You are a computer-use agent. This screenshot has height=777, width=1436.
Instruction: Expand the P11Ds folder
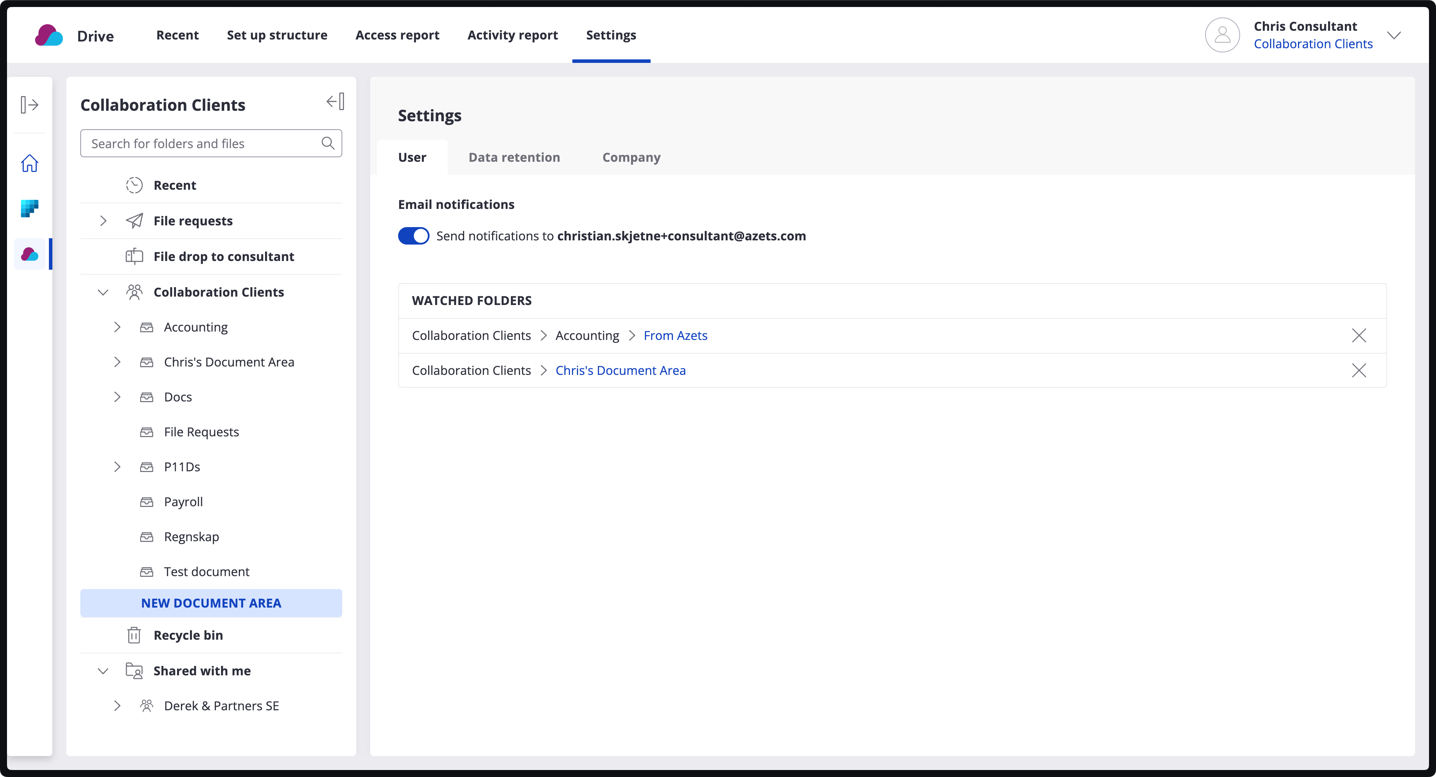117,467
